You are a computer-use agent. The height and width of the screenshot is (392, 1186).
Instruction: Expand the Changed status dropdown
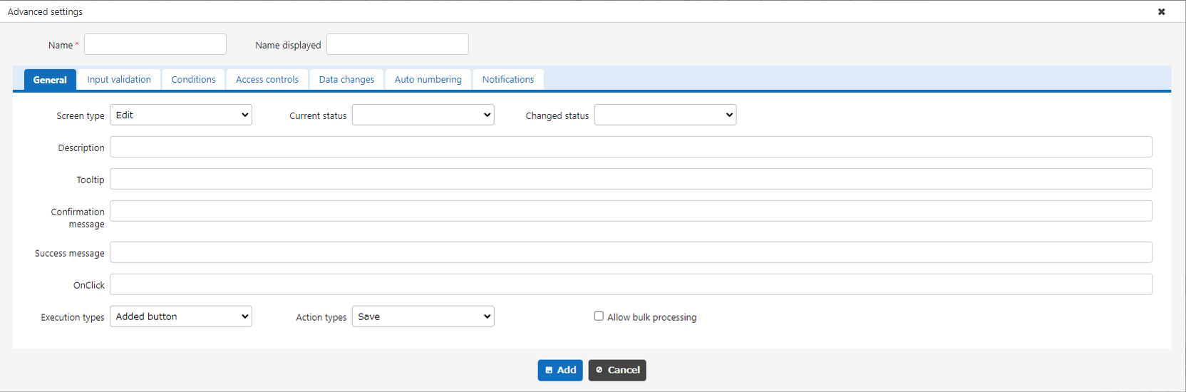pyautogui.click(x=666, y=115)
